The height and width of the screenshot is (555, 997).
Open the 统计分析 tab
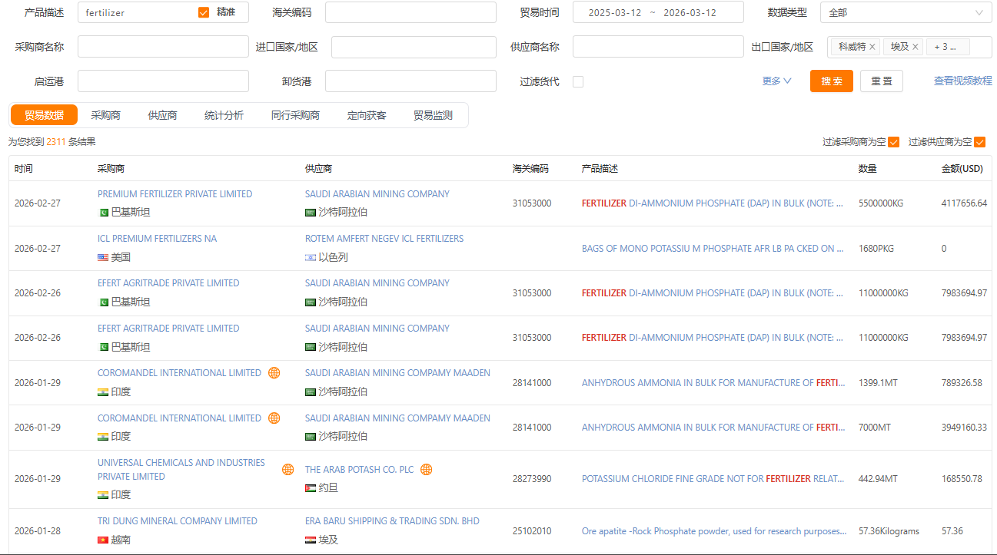pyautogui.click(x=224, y=115)
